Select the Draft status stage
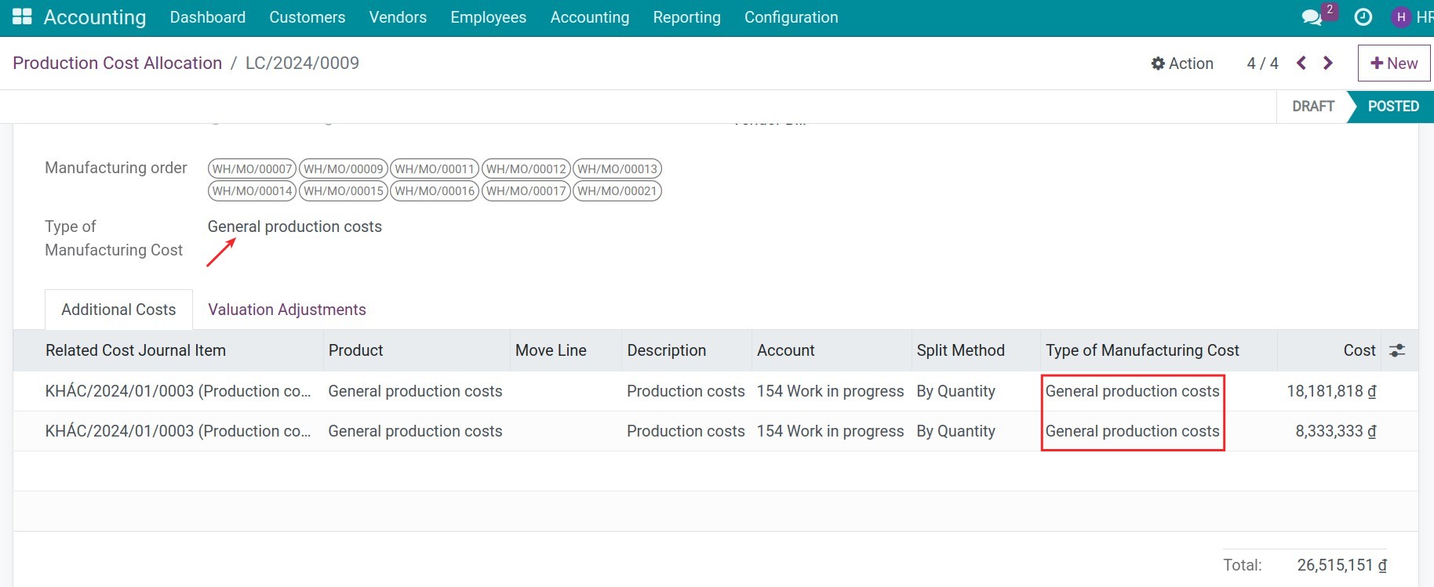The image size is (1434, 587). (1313, 107)
